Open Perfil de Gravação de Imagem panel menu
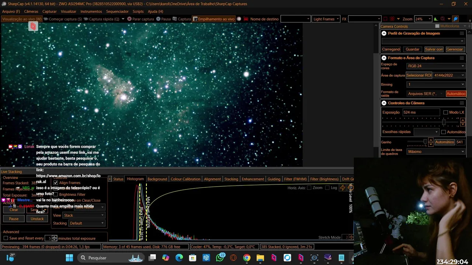 (x=462, y=33)
